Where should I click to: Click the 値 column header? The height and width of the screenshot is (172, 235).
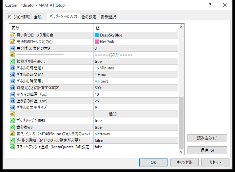tap(136, 28)
